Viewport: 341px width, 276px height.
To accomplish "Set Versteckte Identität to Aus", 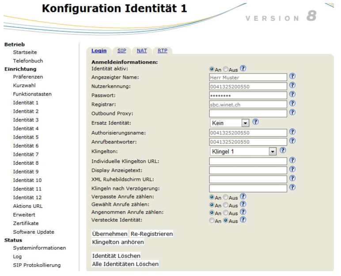I will 226,221.
